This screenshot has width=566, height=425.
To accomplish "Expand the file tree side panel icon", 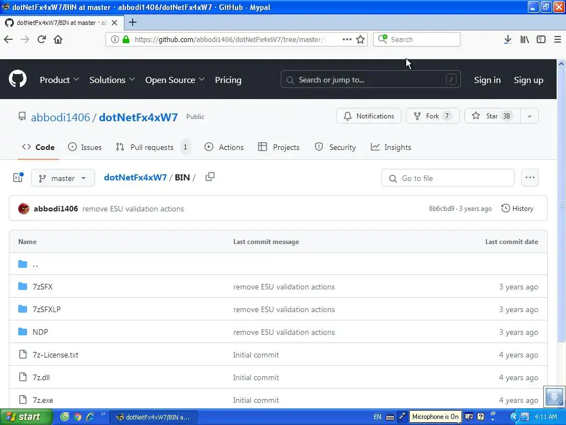I will (x=18, y=178).
